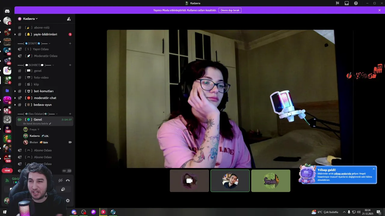Open the klip channel

(45, 84)
